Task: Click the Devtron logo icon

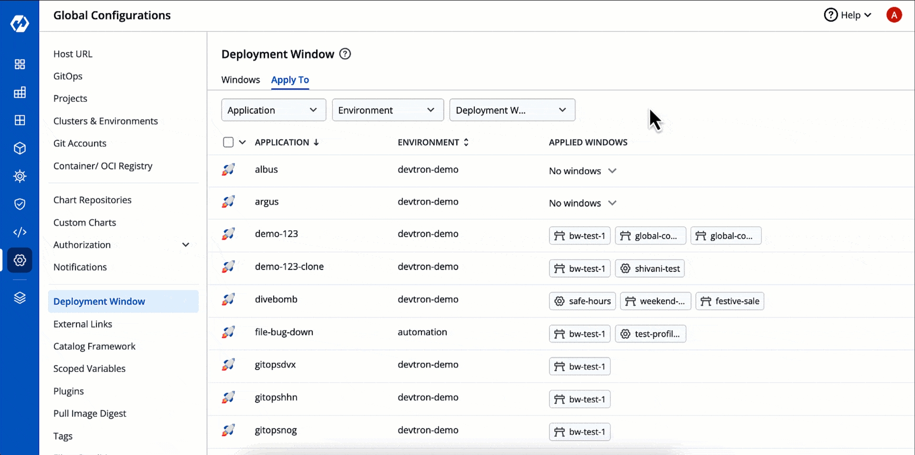Action: tap(20, 23)
